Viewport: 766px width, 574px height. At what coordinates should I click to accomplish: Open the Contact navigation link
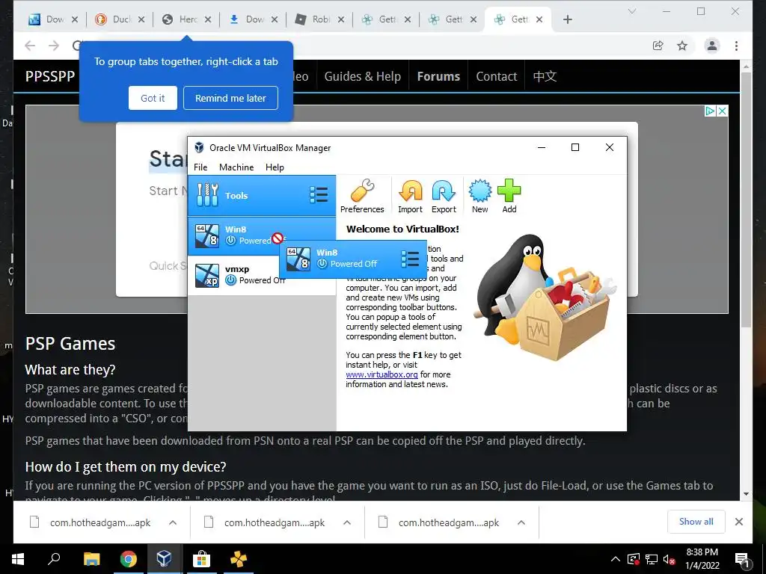[x=497, y=76]
